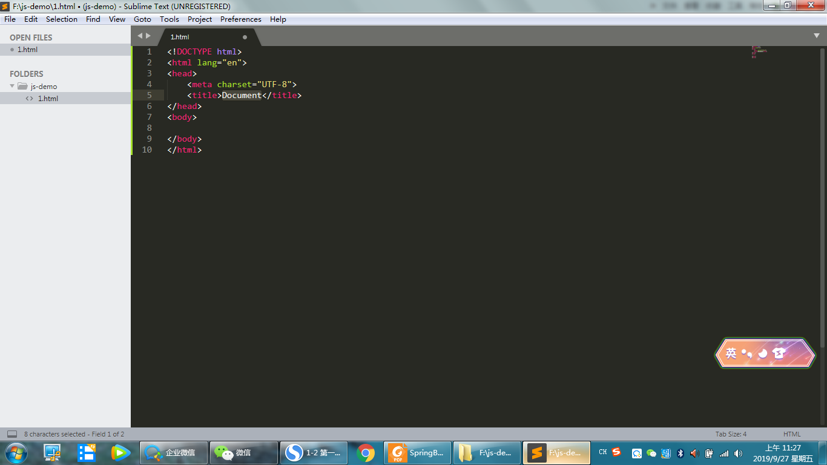Go to the next tab using right arrow
This screenshot has height=465, width=827.
pyautogui.click(x=148, y=36)
